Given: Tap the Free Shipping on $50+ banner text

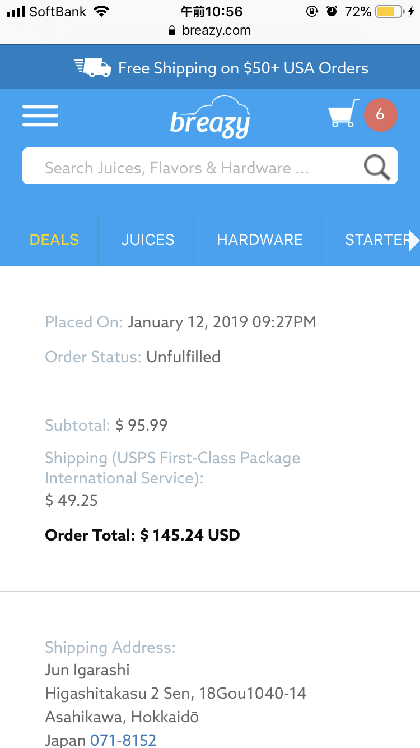Looking at the screenshot, I should click(x=243, y=68).
